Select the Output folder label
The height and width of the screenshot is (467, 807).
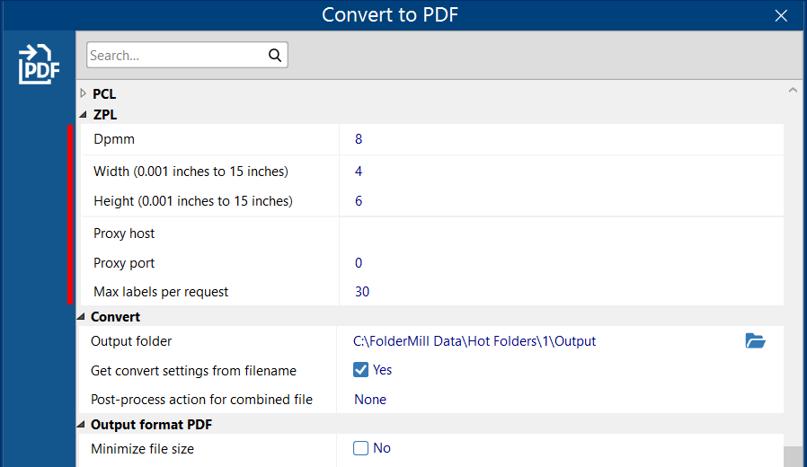coord(130,341)
